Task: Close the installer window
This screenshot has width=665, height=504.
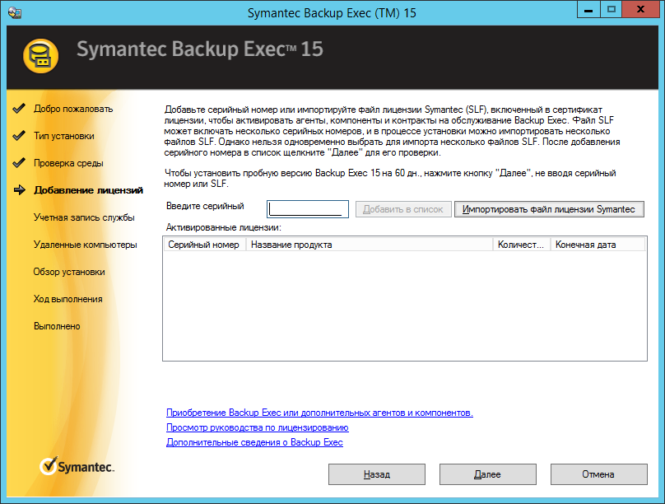Action: pyautogui.click(x=641, y=10)
